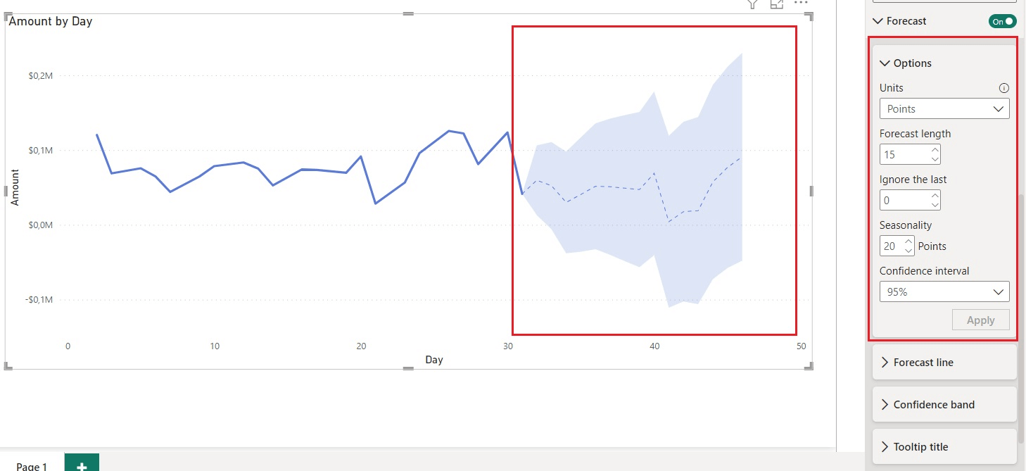Turn off the Forecast toggle

[1001, 21]
